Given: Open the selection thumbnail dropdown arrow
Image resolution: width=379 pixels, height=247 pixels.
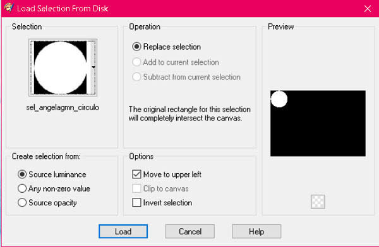Looking at the screenshot, I should [93, 67].
